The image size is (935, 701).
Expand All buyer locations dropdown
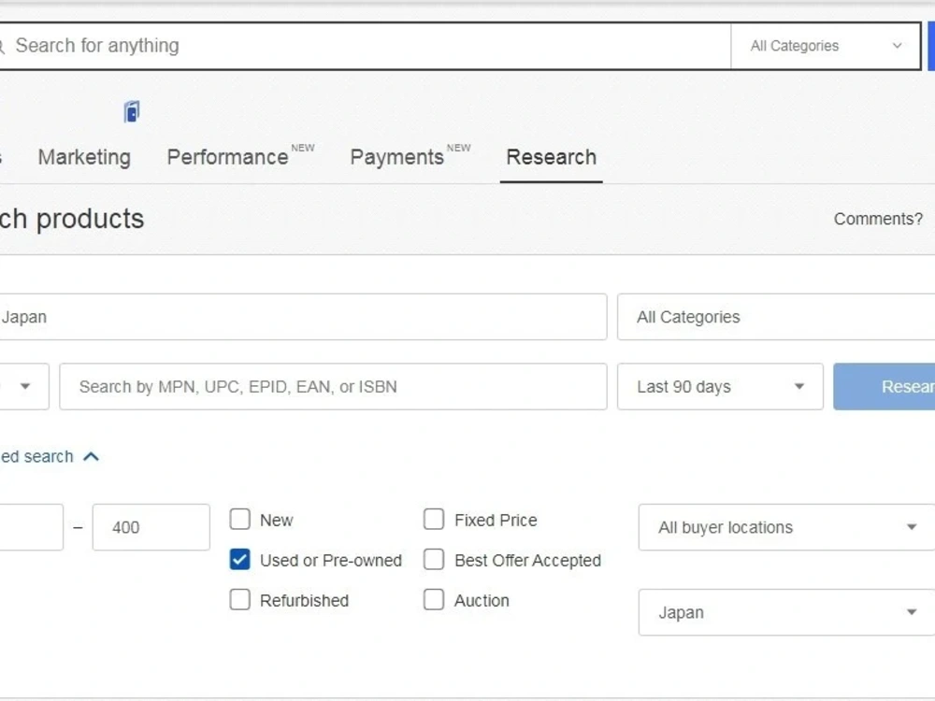coord(786,527)
